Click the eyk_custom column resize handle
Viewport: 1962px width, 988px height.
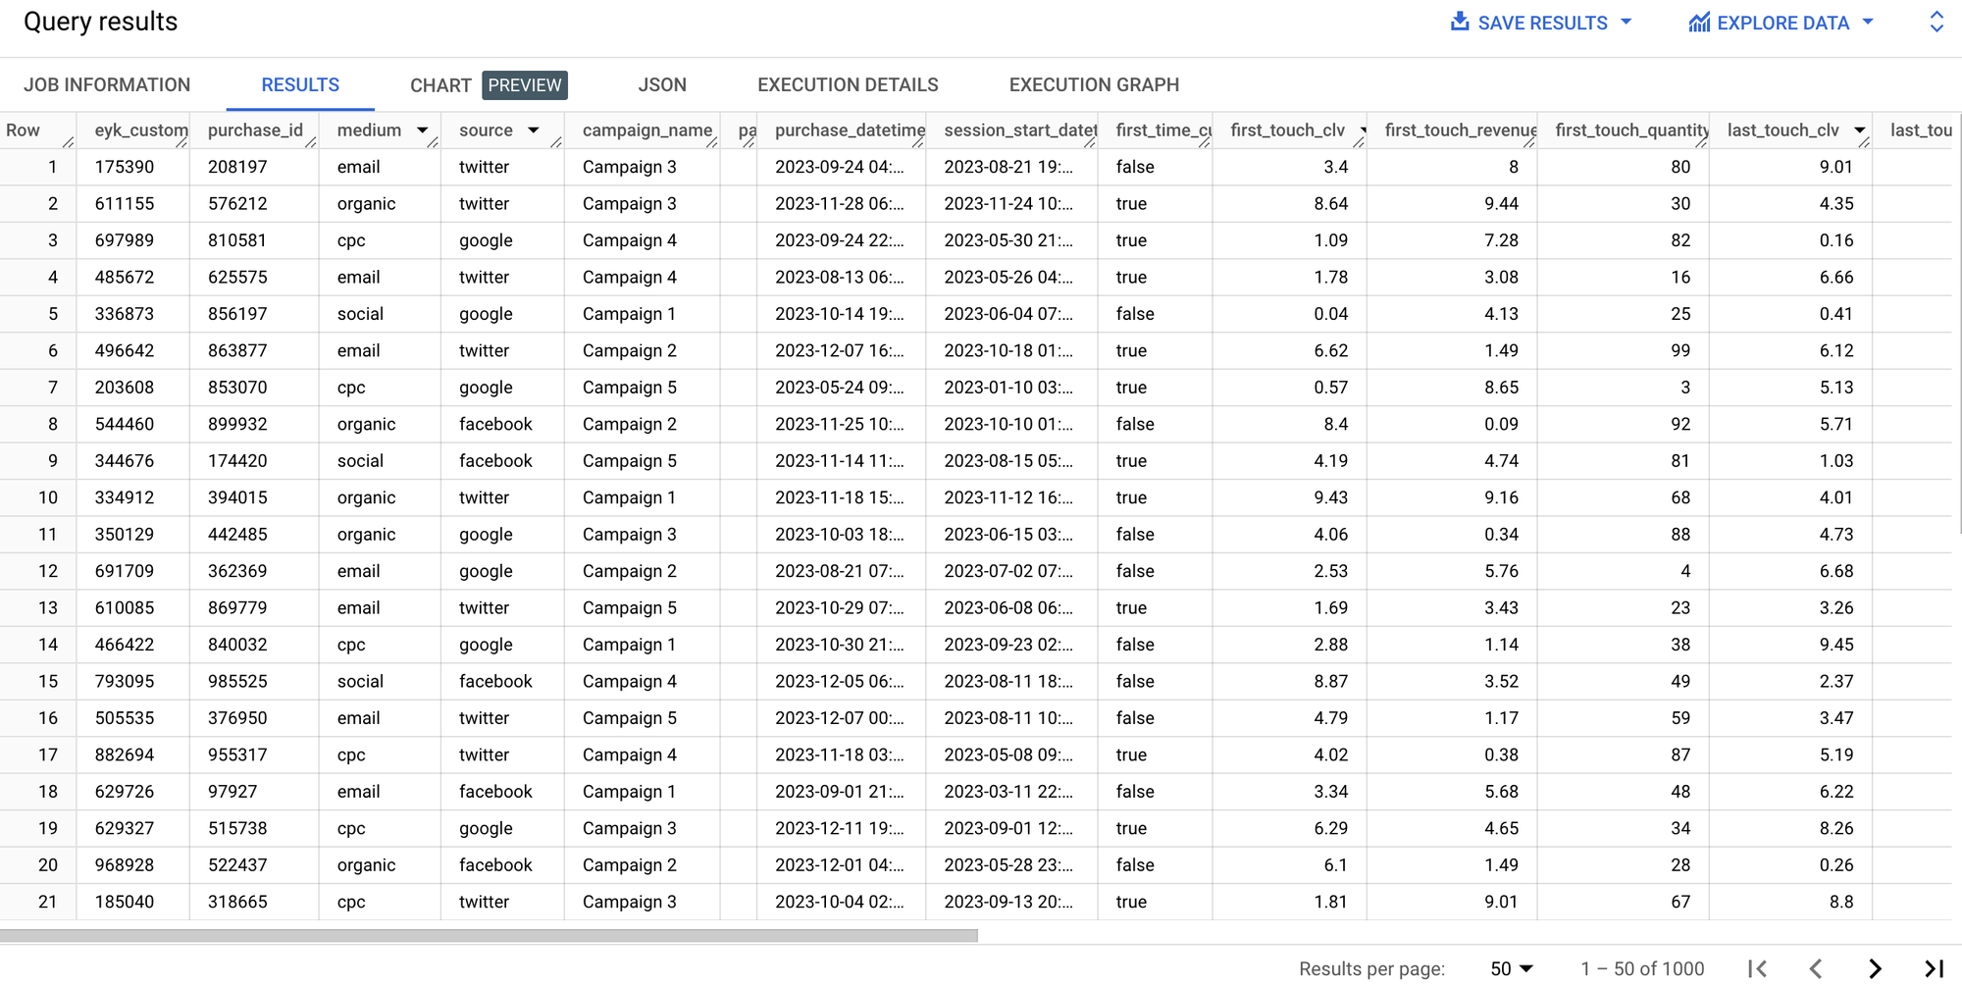[x=181, y=142]
